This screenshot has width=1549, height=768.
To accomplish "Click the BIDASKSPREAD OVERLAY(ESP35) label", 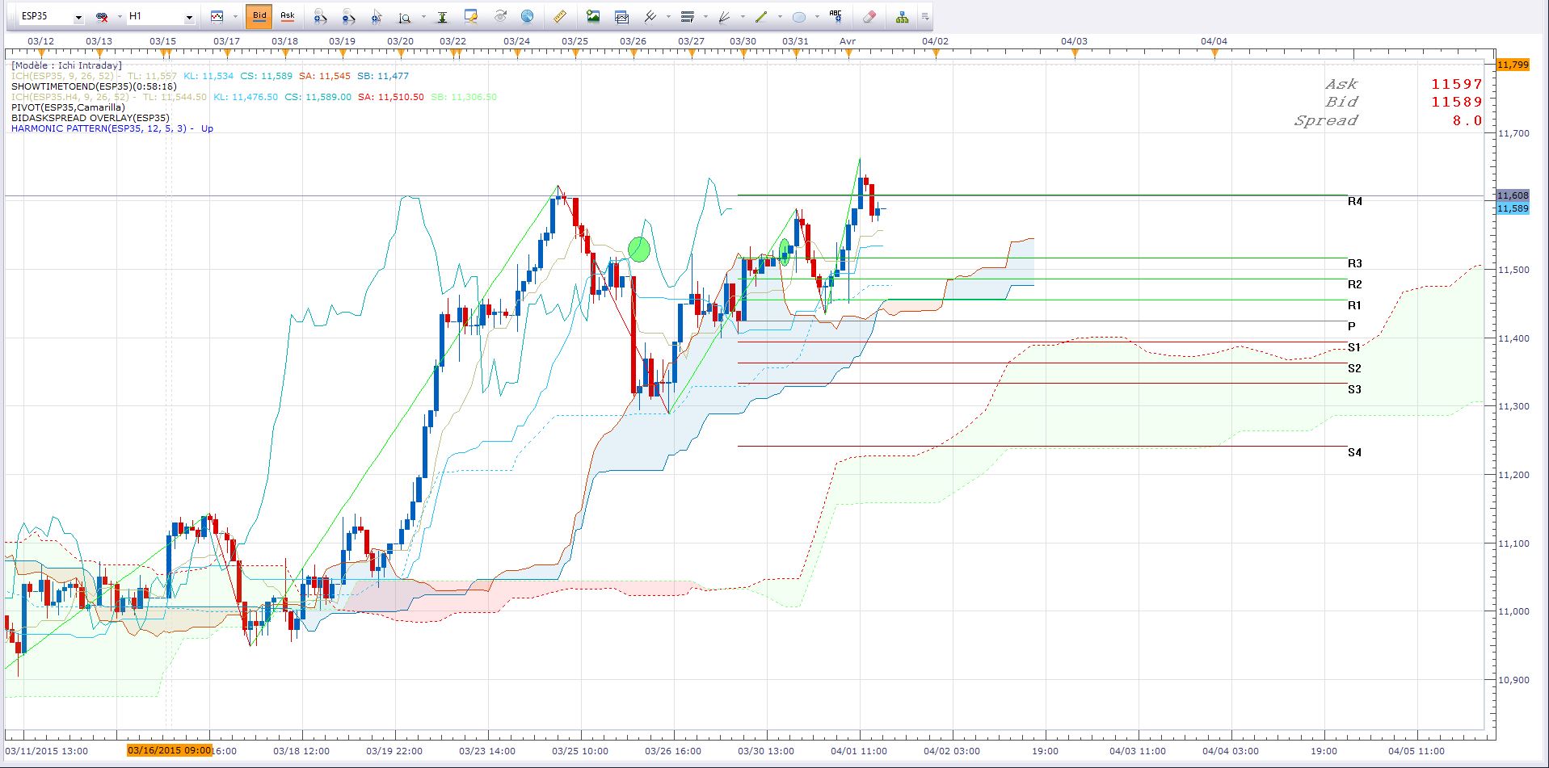I will pyautogui.click(x=90, y=118).
